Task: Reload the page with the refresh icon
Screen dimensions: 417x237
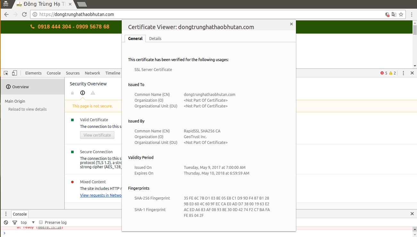Action: click(24, 14)
